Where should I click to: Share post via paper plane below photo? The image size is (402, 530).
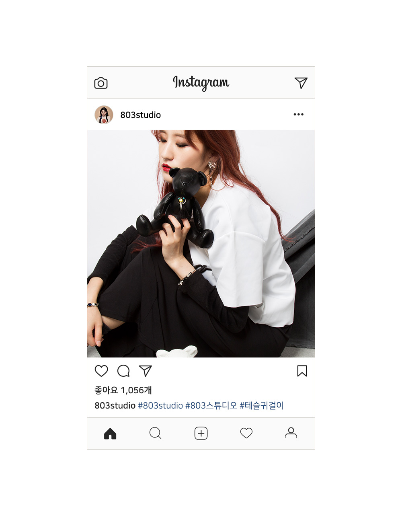[145, 371]
